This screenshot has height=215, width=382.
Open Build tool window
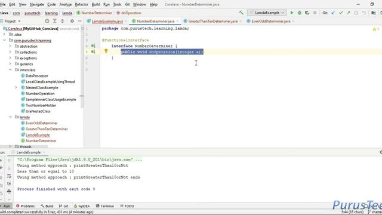click(x=47, y=206)
